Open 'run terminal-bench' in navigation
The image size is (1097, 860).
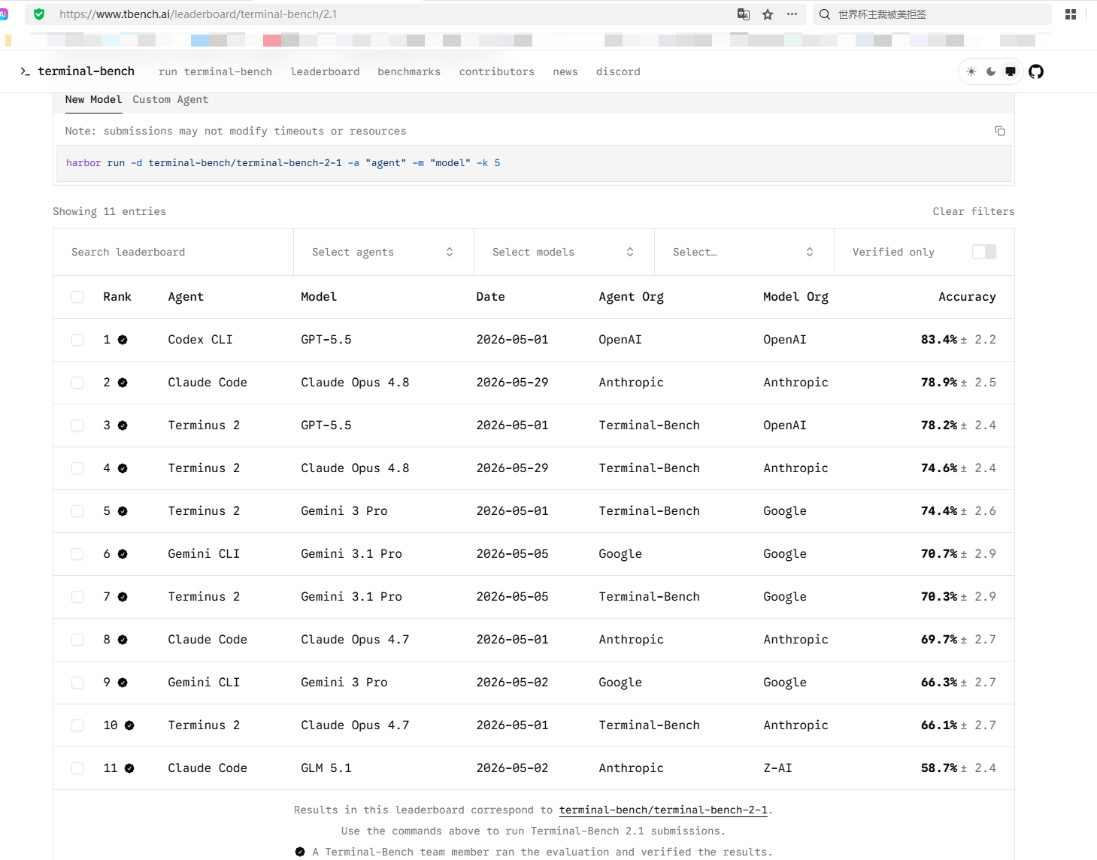215,72
